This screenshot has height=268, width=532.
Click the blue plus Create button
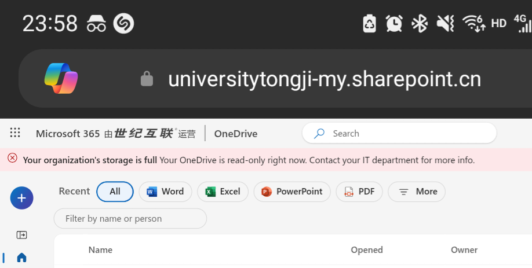point(21,198)
